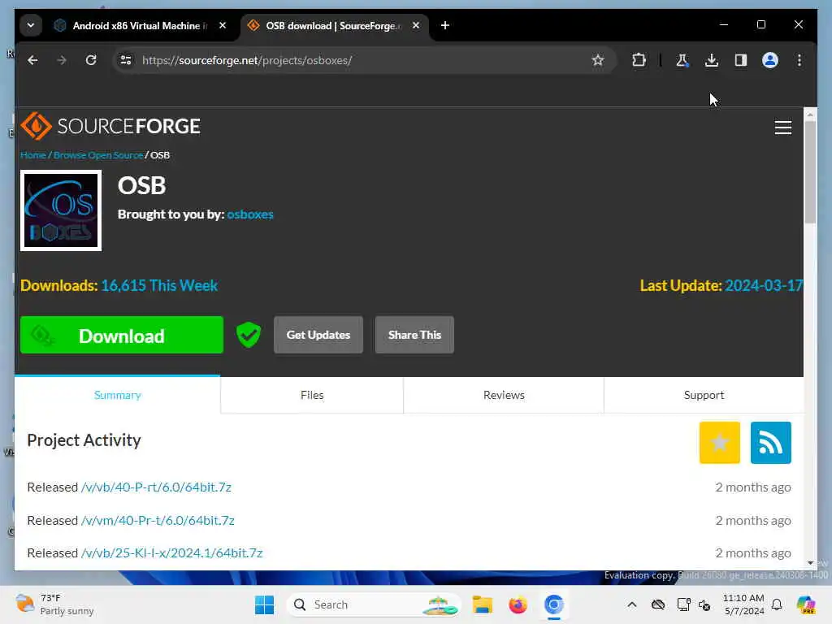This screenshot has width=832, height=624.
Task: Switch to the Files tab
Action: pos(312,395)
